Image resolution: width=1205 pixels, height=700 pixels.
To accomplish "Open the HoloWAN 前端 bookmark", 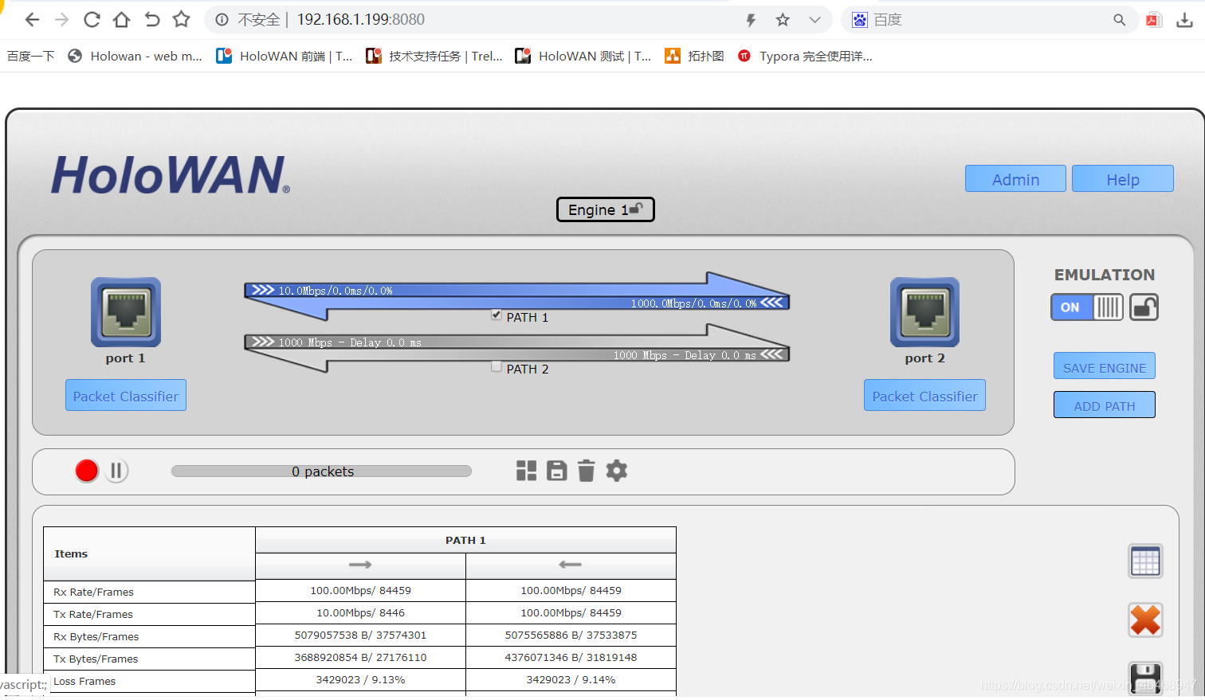I will tap(285, 56).
